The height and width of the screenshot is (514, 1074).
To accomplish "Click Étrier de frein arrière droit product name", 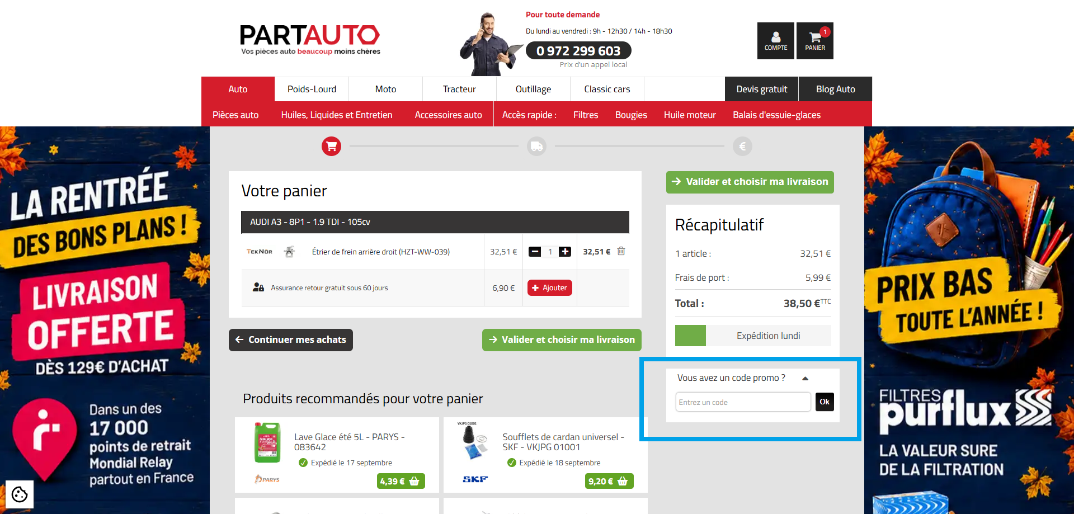I will coord(381,252).
